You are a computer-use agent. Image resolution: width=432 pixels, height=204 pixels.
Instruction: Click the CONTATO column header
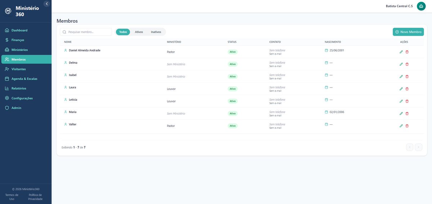(x=275, y=42)
